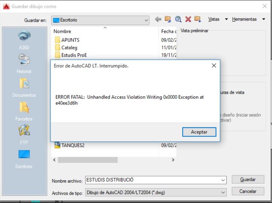Screen dimensions: 272x203
Task: Click the search the web globe icon
Action: click(178, 19)
